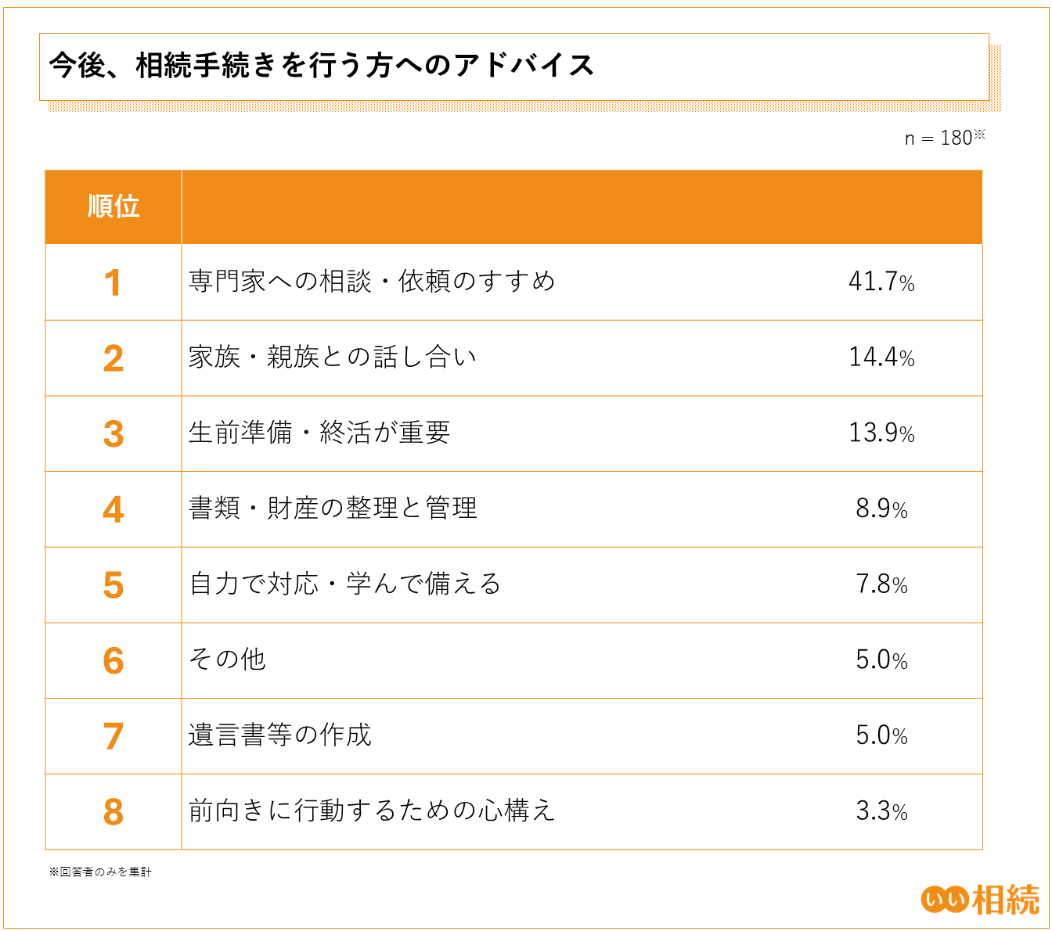Click the 8.9% value

point(881,509)
